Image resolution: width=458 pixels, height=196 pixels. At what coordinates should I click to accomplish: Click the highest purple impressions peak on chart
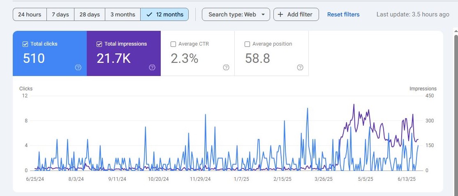[354, 104]
